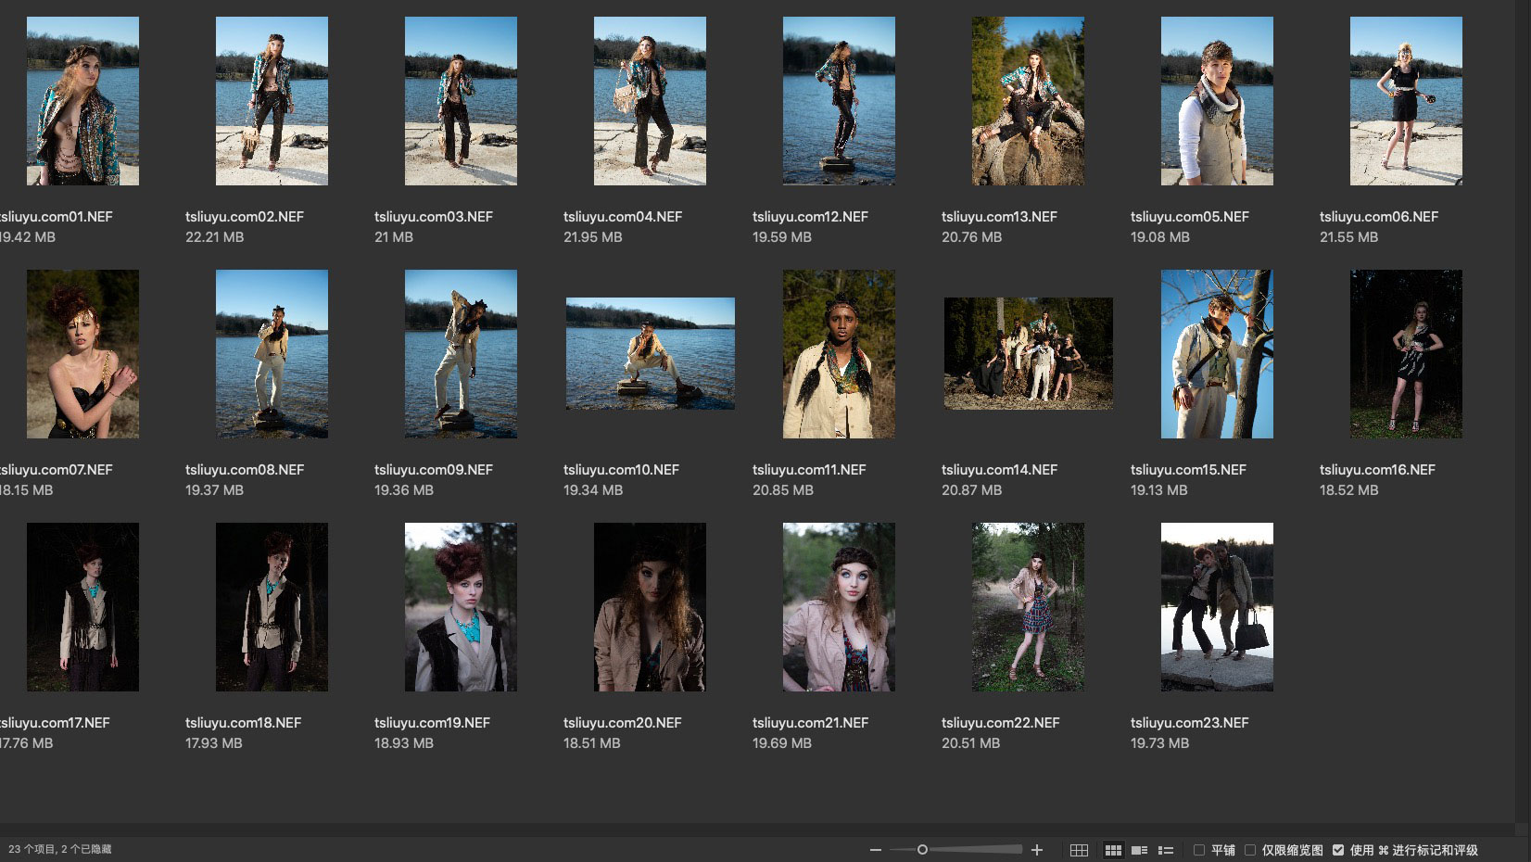The width and height of the screenshot is (1531, 862).
Task: Select portrait thumbnail tsliuyu.com11.NEF
Action: tap(839, 354)
